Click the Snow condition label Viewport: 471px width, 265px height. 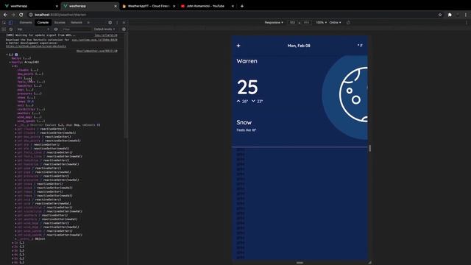244,122
